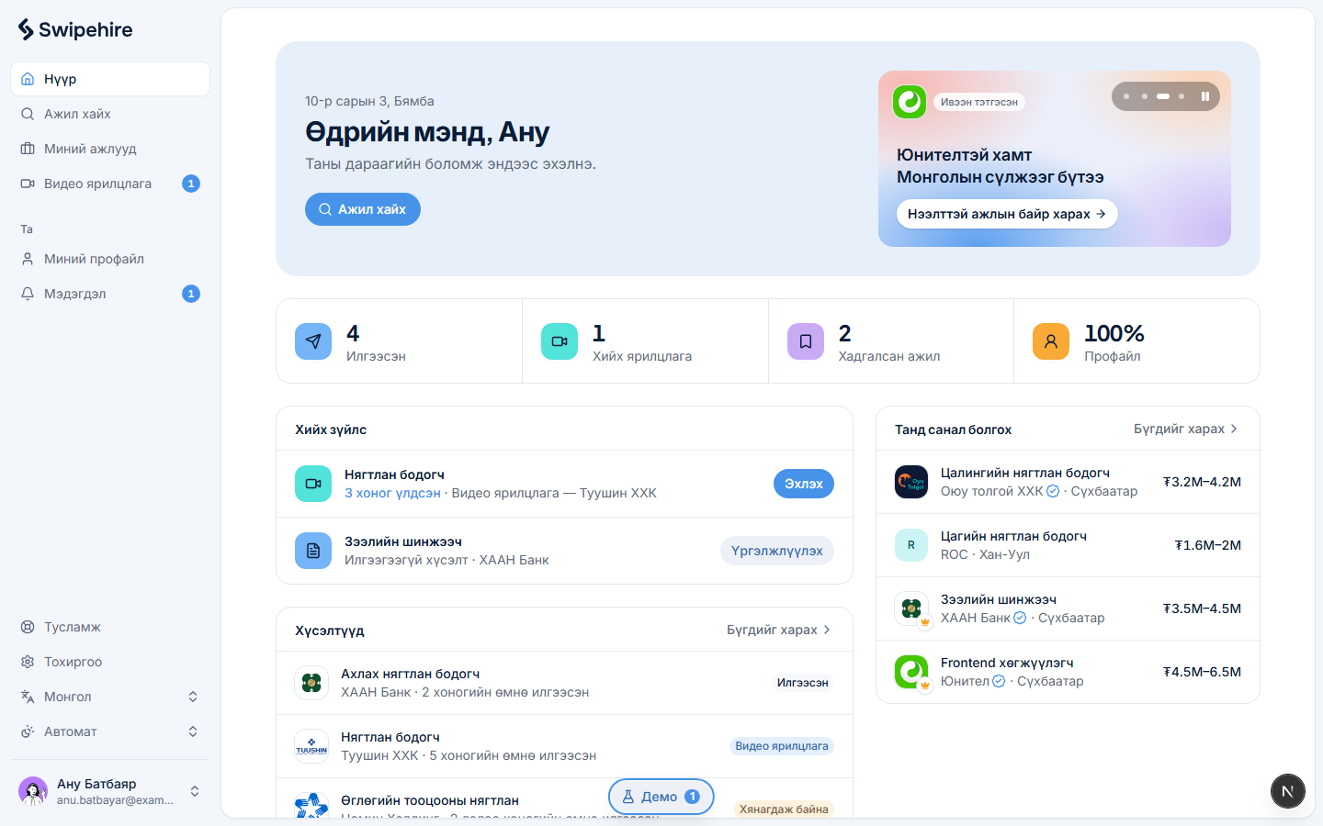Click Эхлэх to start the interview
This screenshot has height=826, width=1323.
click(804, 484)
